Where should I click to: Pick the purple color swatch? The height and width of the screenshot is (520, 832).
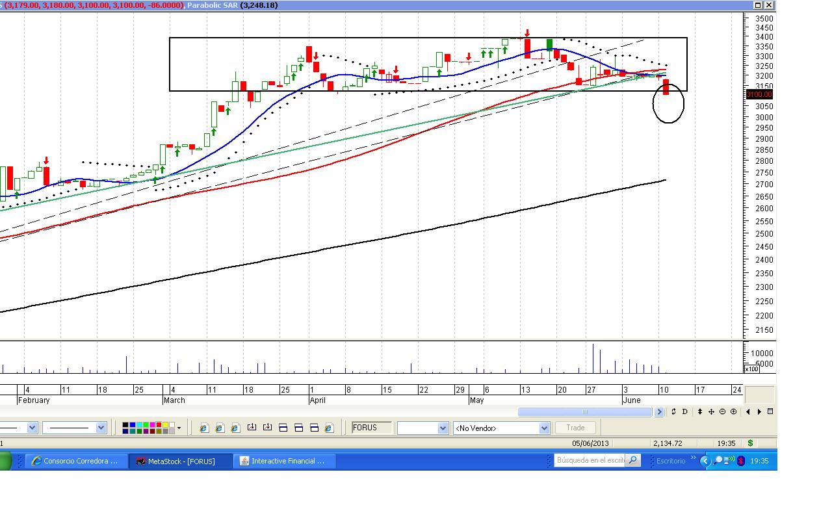(145, 431)
